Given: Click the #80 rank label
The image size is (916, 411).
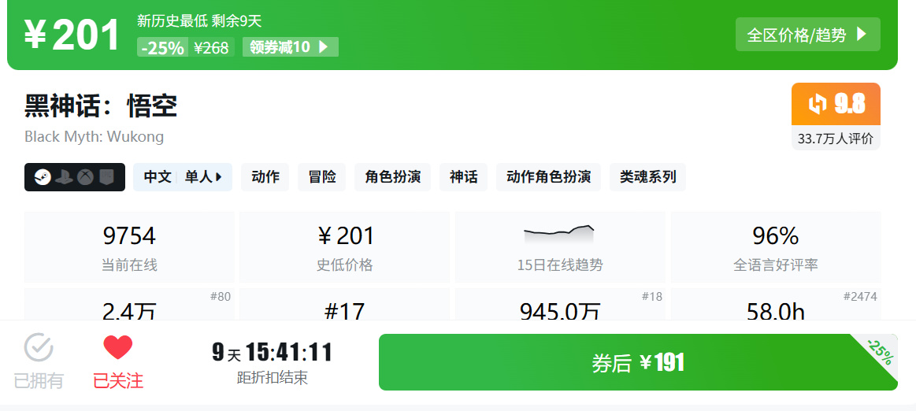Looking at the screenshot, I should 221,297.
